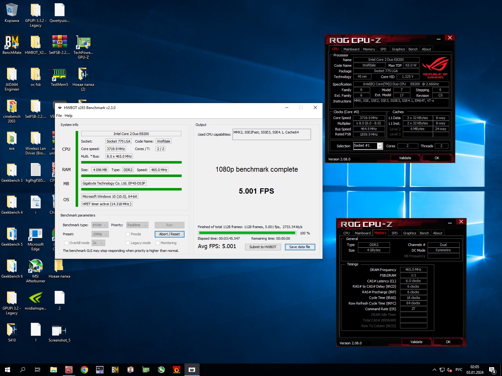502x376 pixels.
Task: Expand the Benchmark type 64-bit dropdown
Action: click(x=100, y=225)
